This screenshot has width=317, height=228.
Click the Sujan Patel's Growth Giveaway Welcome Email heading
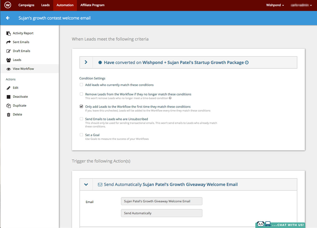coord(190,184)
